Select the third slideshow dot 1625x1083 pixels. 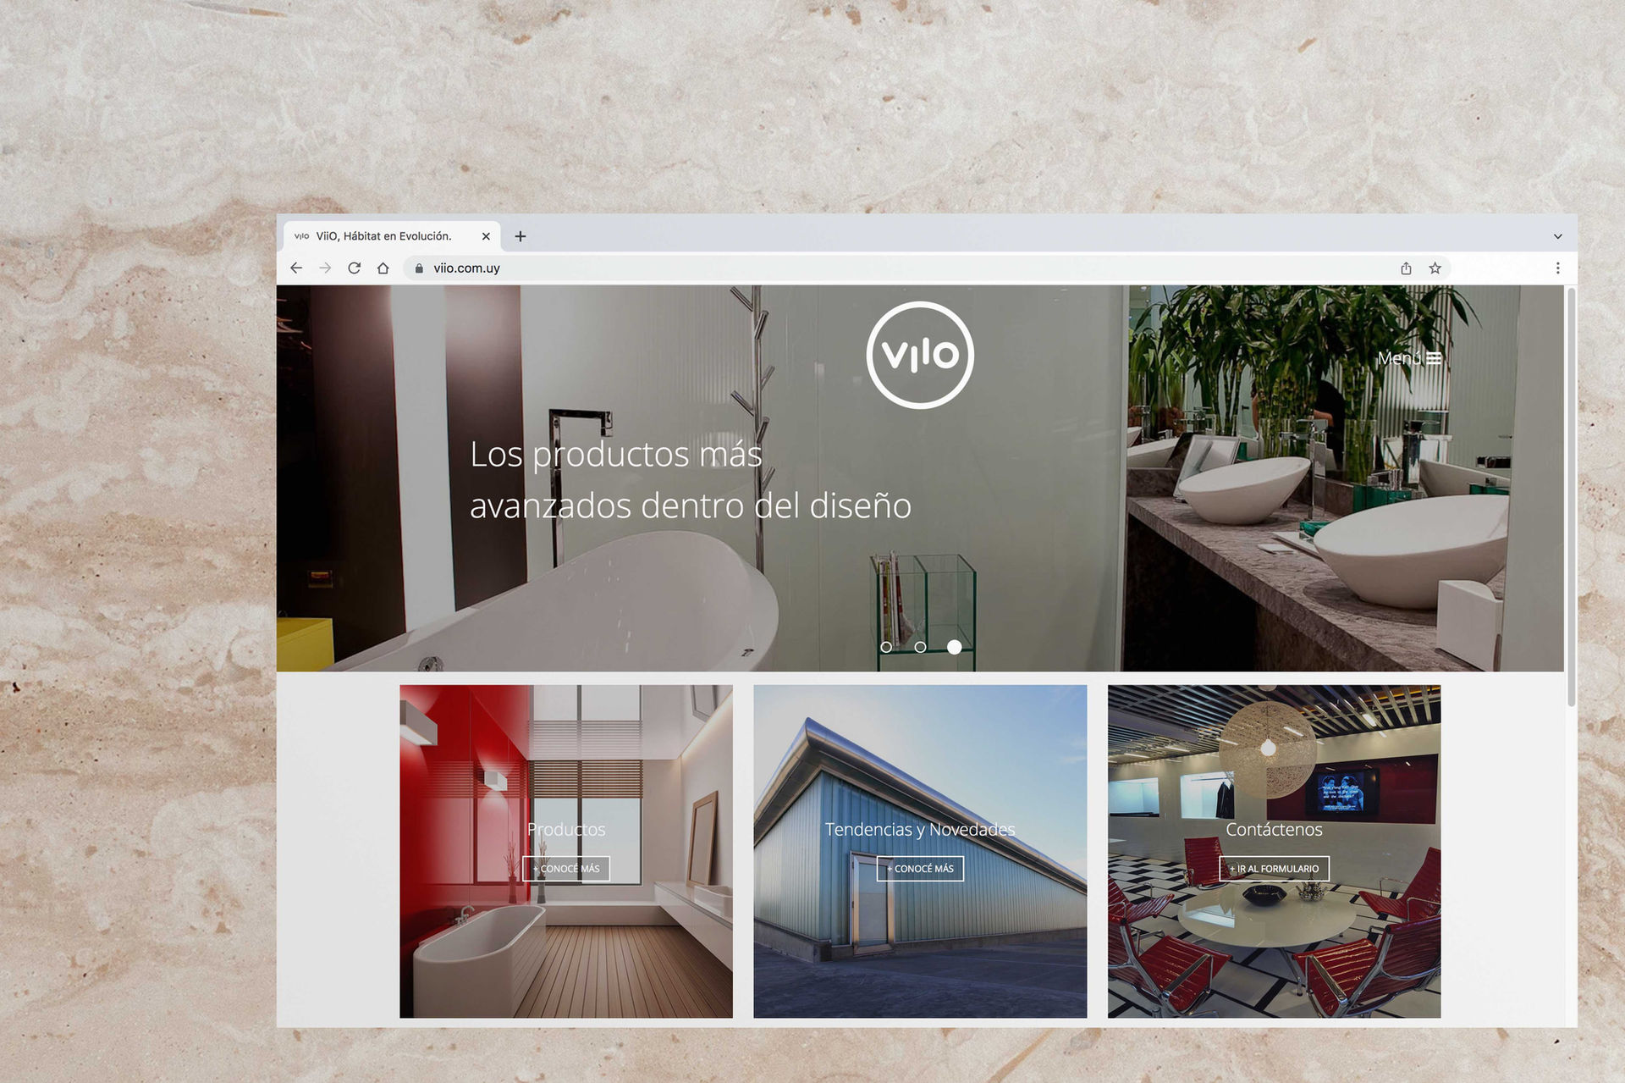tap(955, 647)
